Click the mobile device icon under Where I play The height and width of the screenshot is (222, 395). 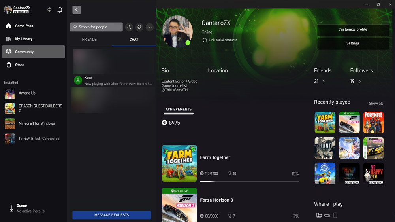point(335,215)
